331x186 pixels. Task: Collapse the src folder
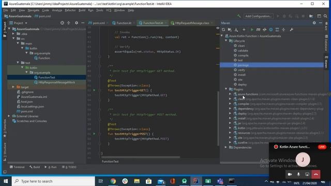click(13, 39)
